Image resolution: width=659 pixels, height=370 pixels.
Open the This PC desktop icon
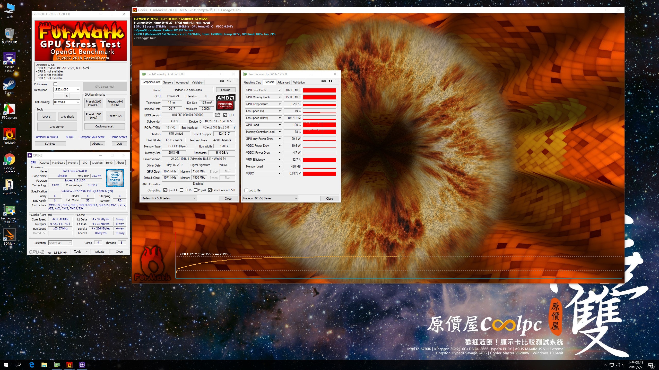[10, 11]
